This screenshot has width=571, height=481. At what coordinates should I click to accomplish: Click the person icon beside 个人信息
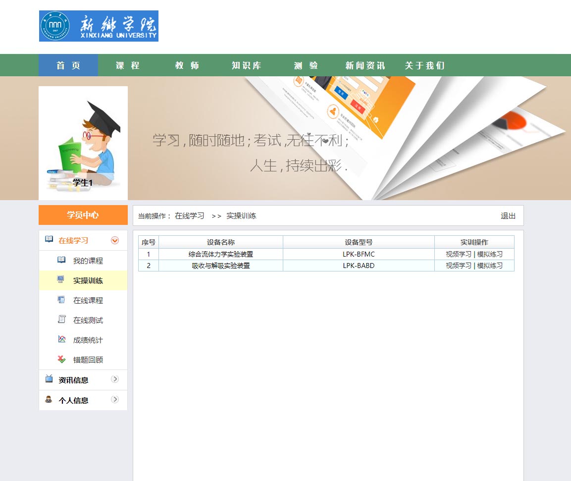[x=49, y=400]
